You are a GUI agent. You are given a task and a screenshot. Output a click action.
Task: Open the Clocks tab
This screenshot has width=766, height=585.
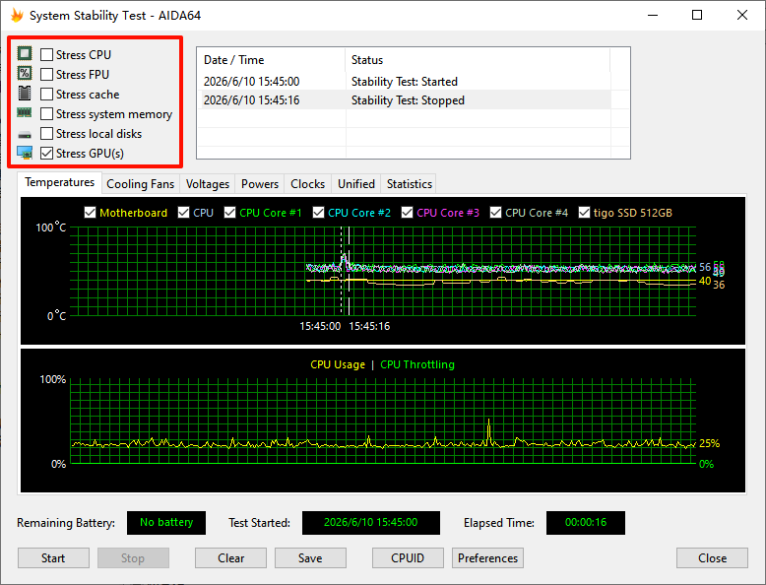307,184
